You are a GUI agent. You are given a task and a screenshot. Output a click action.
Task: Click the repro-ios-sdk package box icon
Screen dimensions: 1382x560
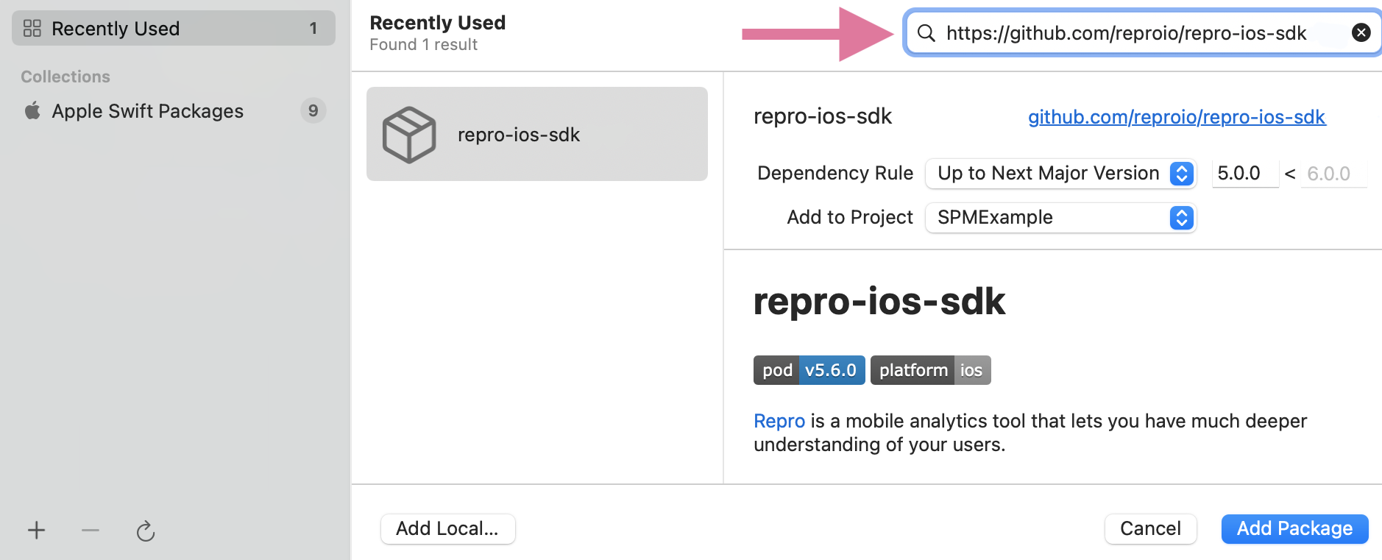pos(409,135)
